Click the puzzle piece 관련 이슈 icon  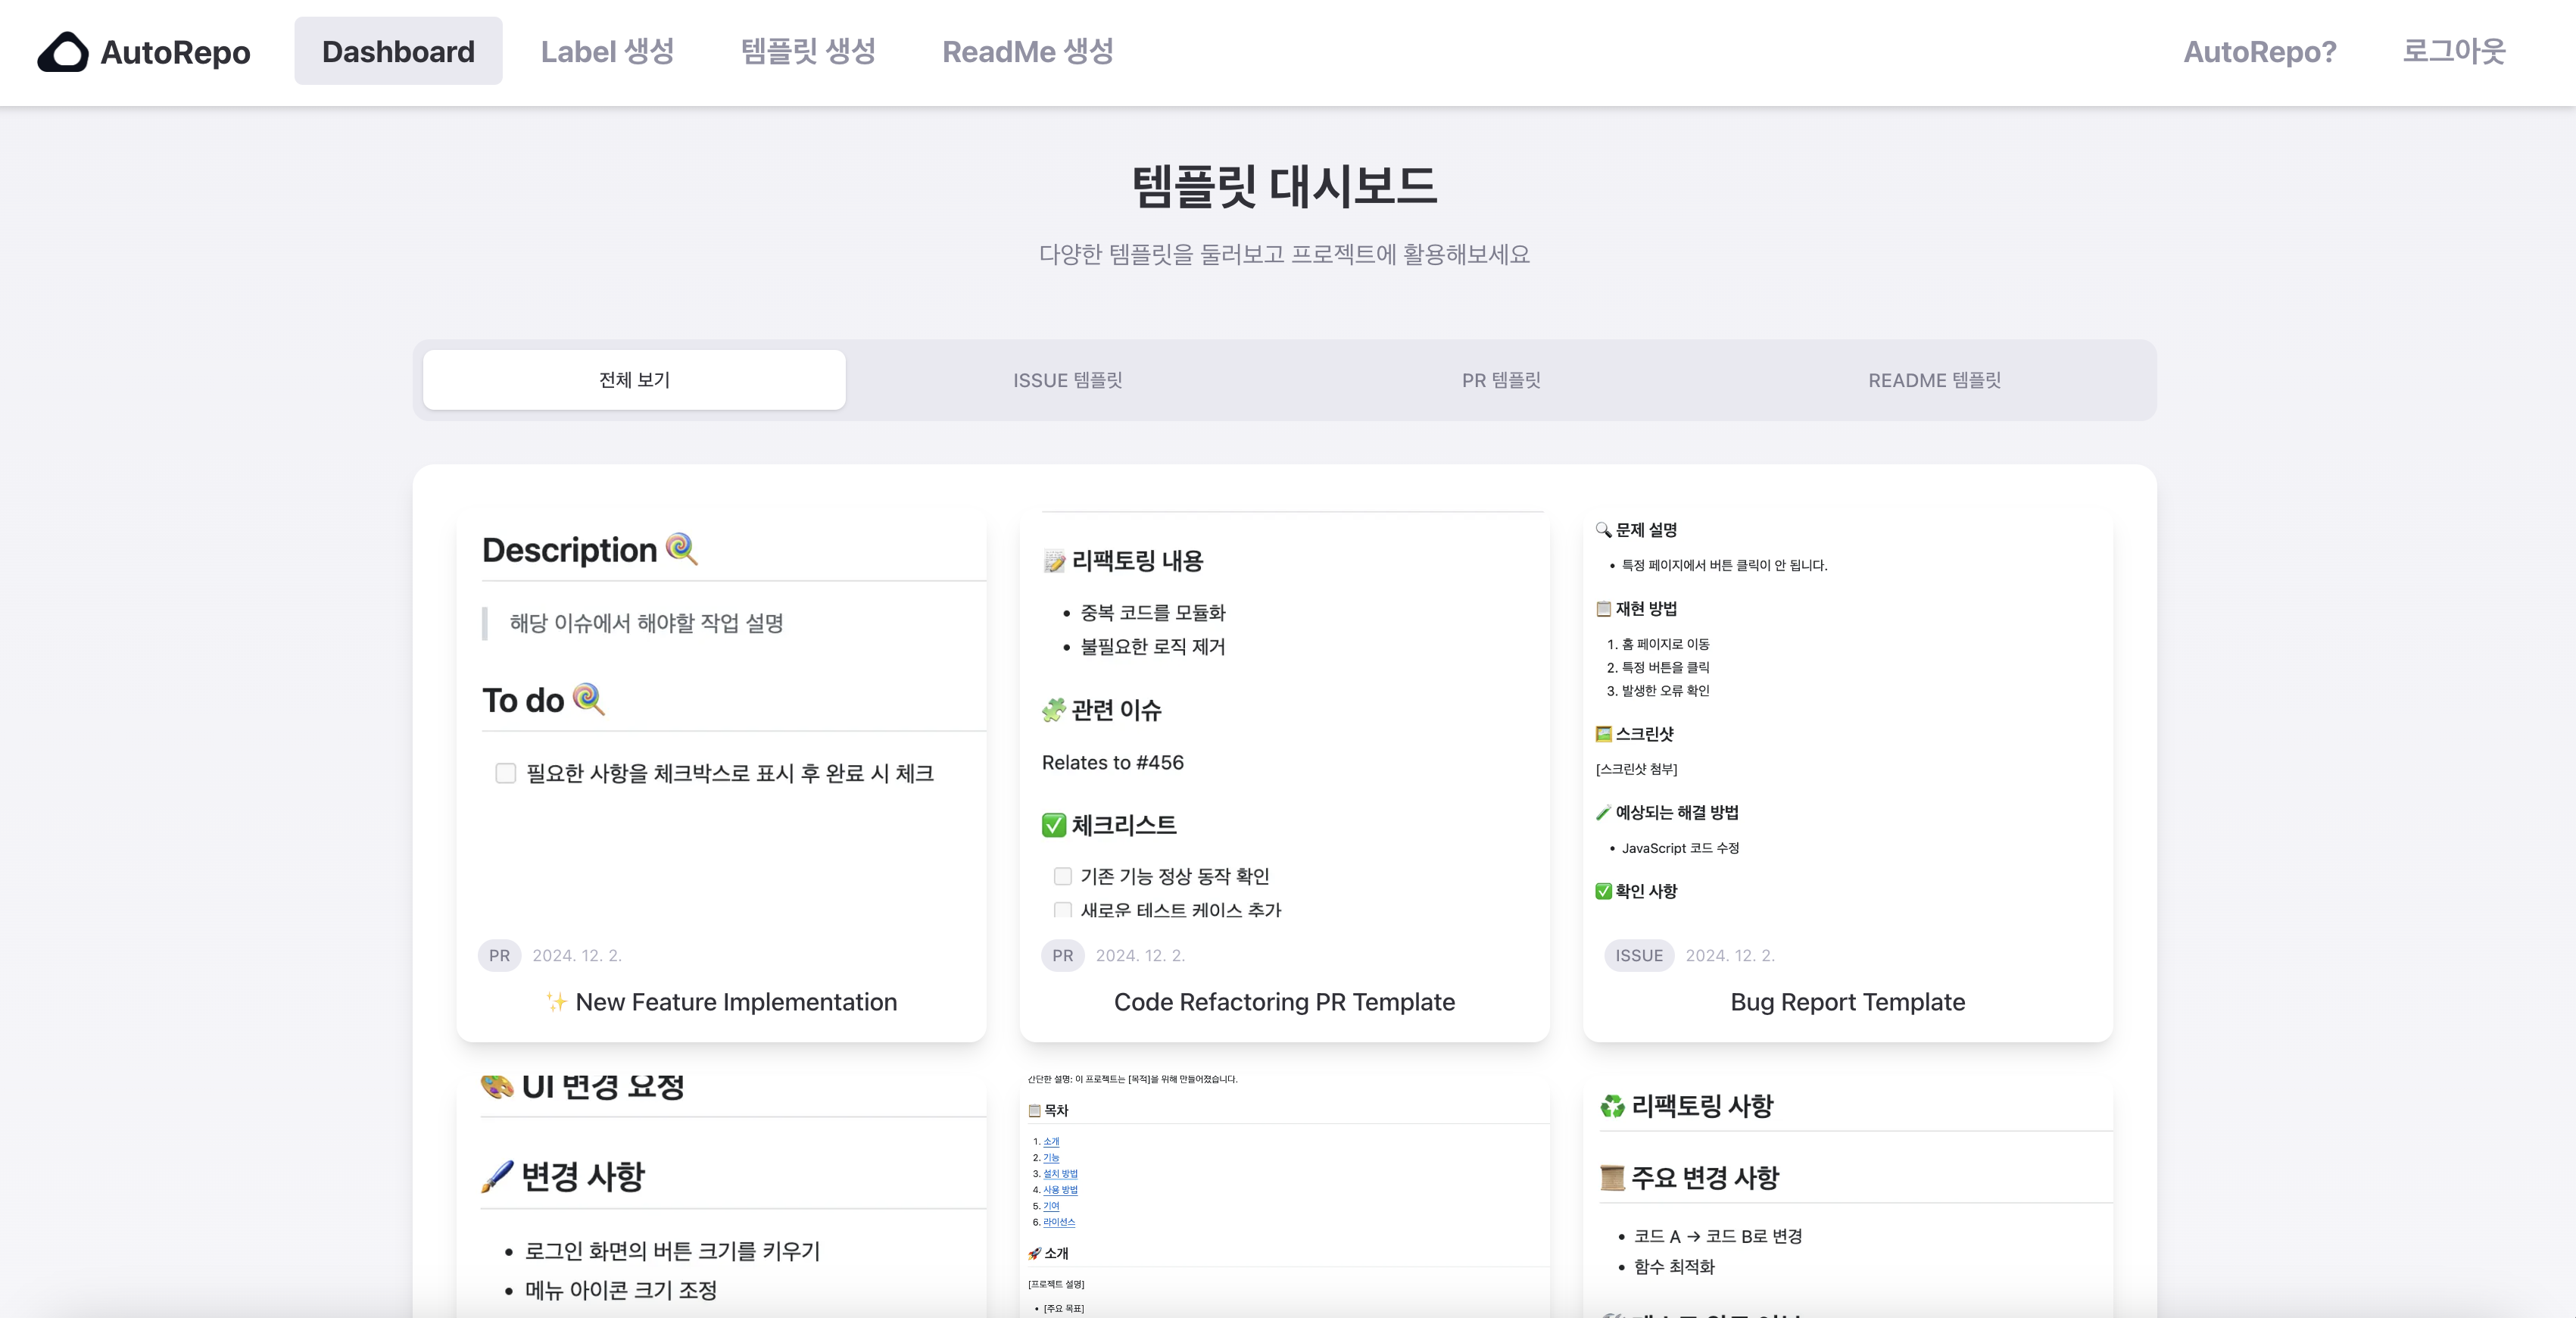coord(1053,710)
